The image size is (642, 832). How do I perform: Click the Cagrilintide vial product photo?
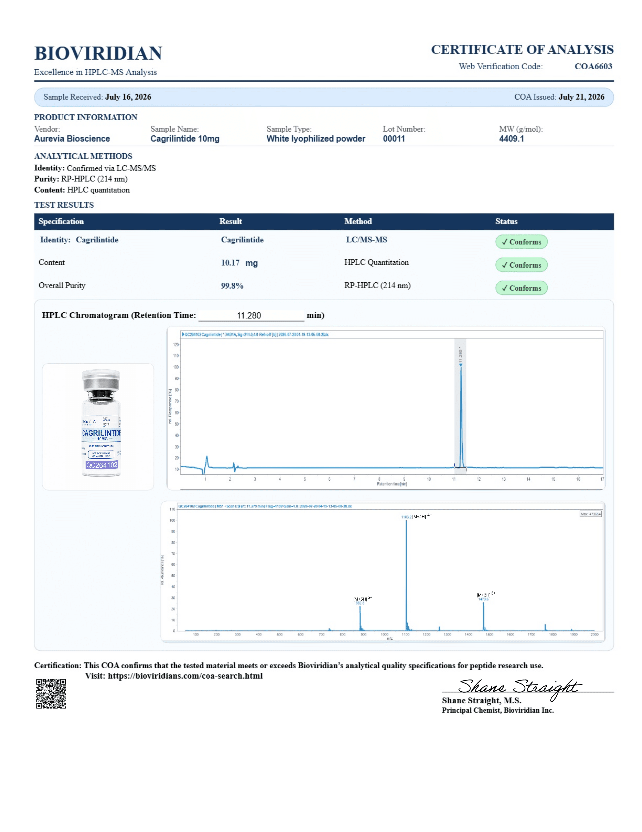(98, 427)
